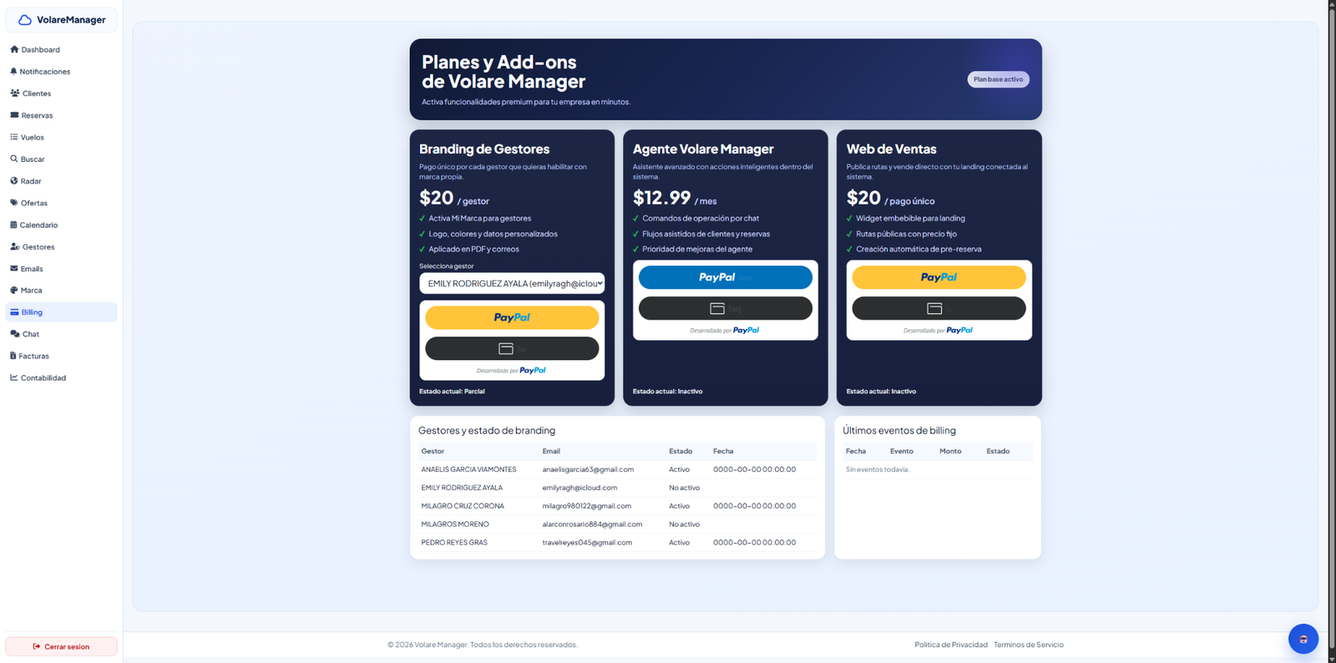Click 'Sin eventos todavía.' text
This screenshot has width=1336, height=663.
[x=878, y=469]
